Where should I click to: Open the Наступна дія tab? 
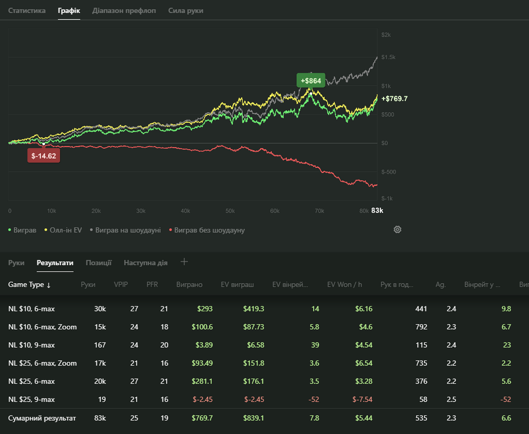coord(145,263)
